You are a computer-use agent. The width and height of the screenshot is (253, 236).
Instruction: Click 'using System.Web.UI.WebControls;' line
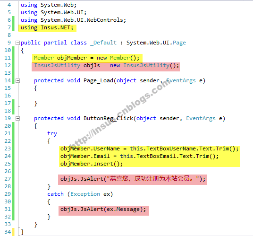pyautogui.click(x=73, y=20)
